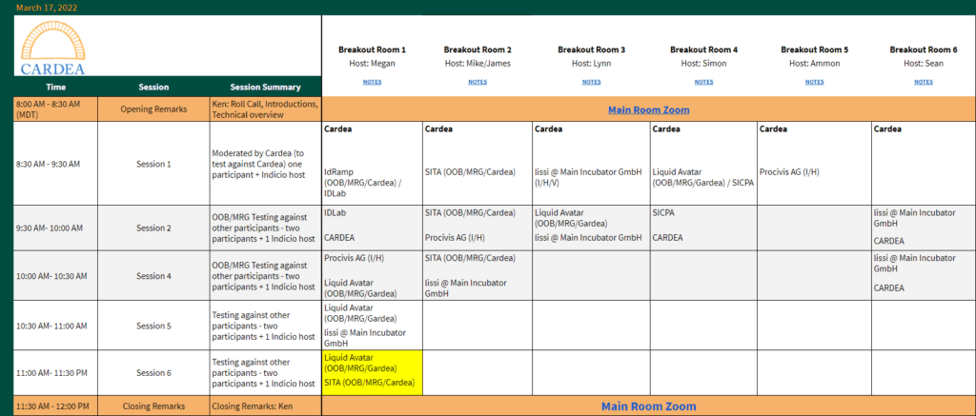Click the IDLab / CARDEA cell in Session 2
This screenshot has height=416, width=976.
click(373, 228)
